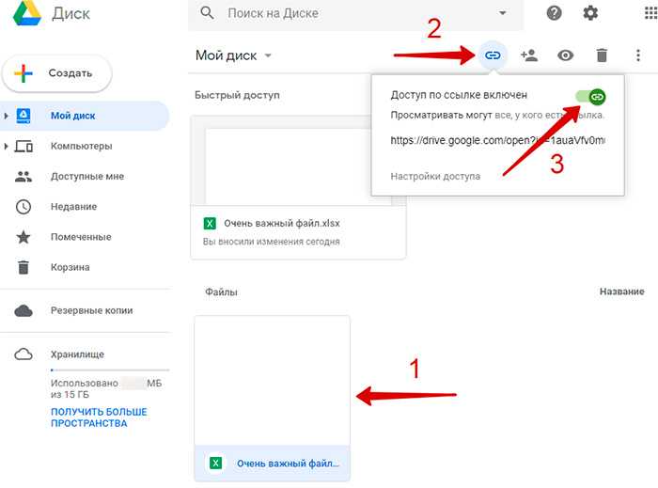Viewport: 658px width, 488px height.
Task: Open quick access Очень важный файл.xlsx card
Action: click(298, 187)
